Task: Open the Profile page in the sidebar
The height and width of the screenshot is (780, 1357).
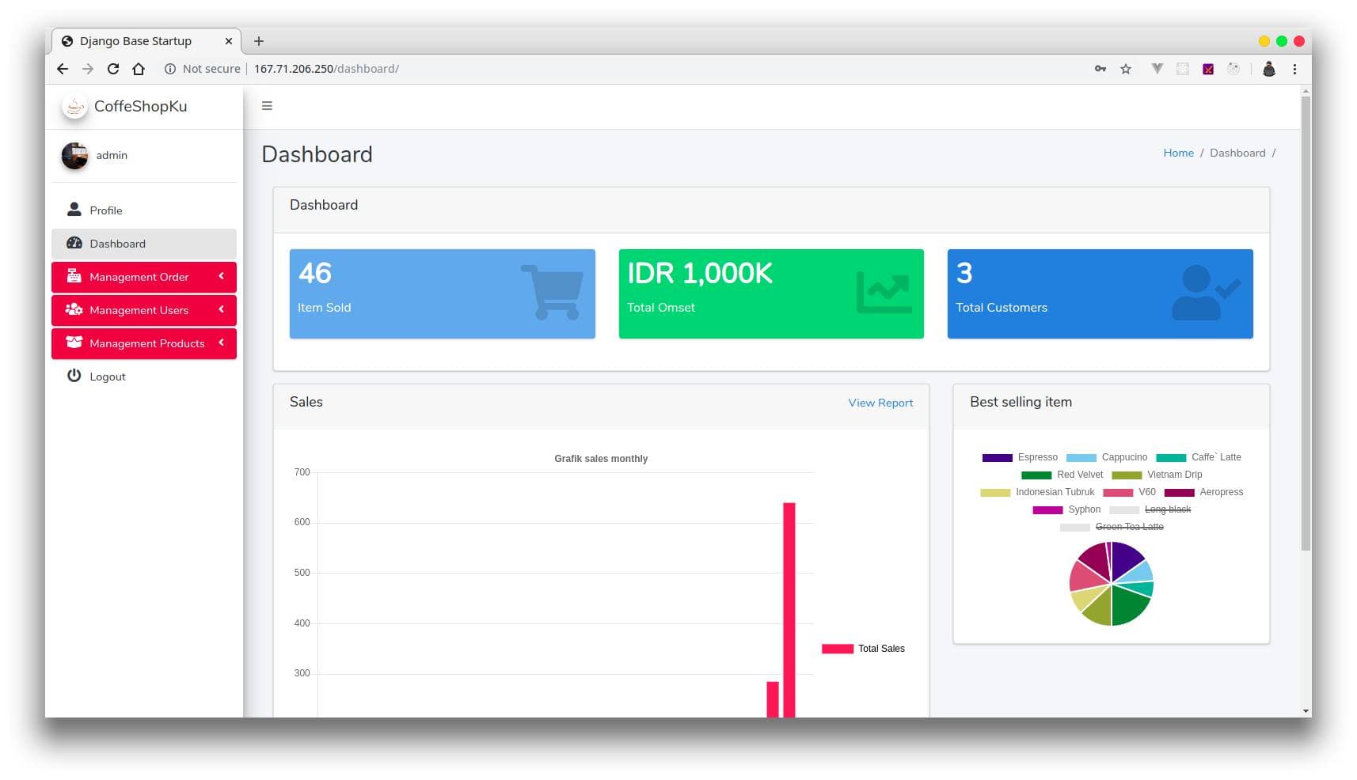Action: [144, 210]
